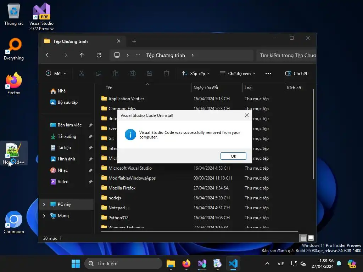Image resolution: width=363 pixels, height=272 pixels.
Task: Add a new Explorer tab
Action: pyautogui.click(x=134, y=41)
